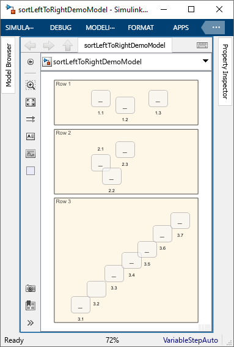Click the model icon in address bar

point(47,62)
